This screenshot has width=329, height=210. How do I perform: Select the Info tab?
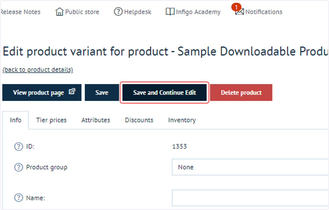pos(16,120)
